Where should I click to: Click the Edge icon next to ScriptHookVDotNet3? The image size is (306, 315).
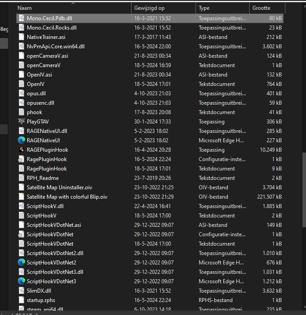pos(21,281)
